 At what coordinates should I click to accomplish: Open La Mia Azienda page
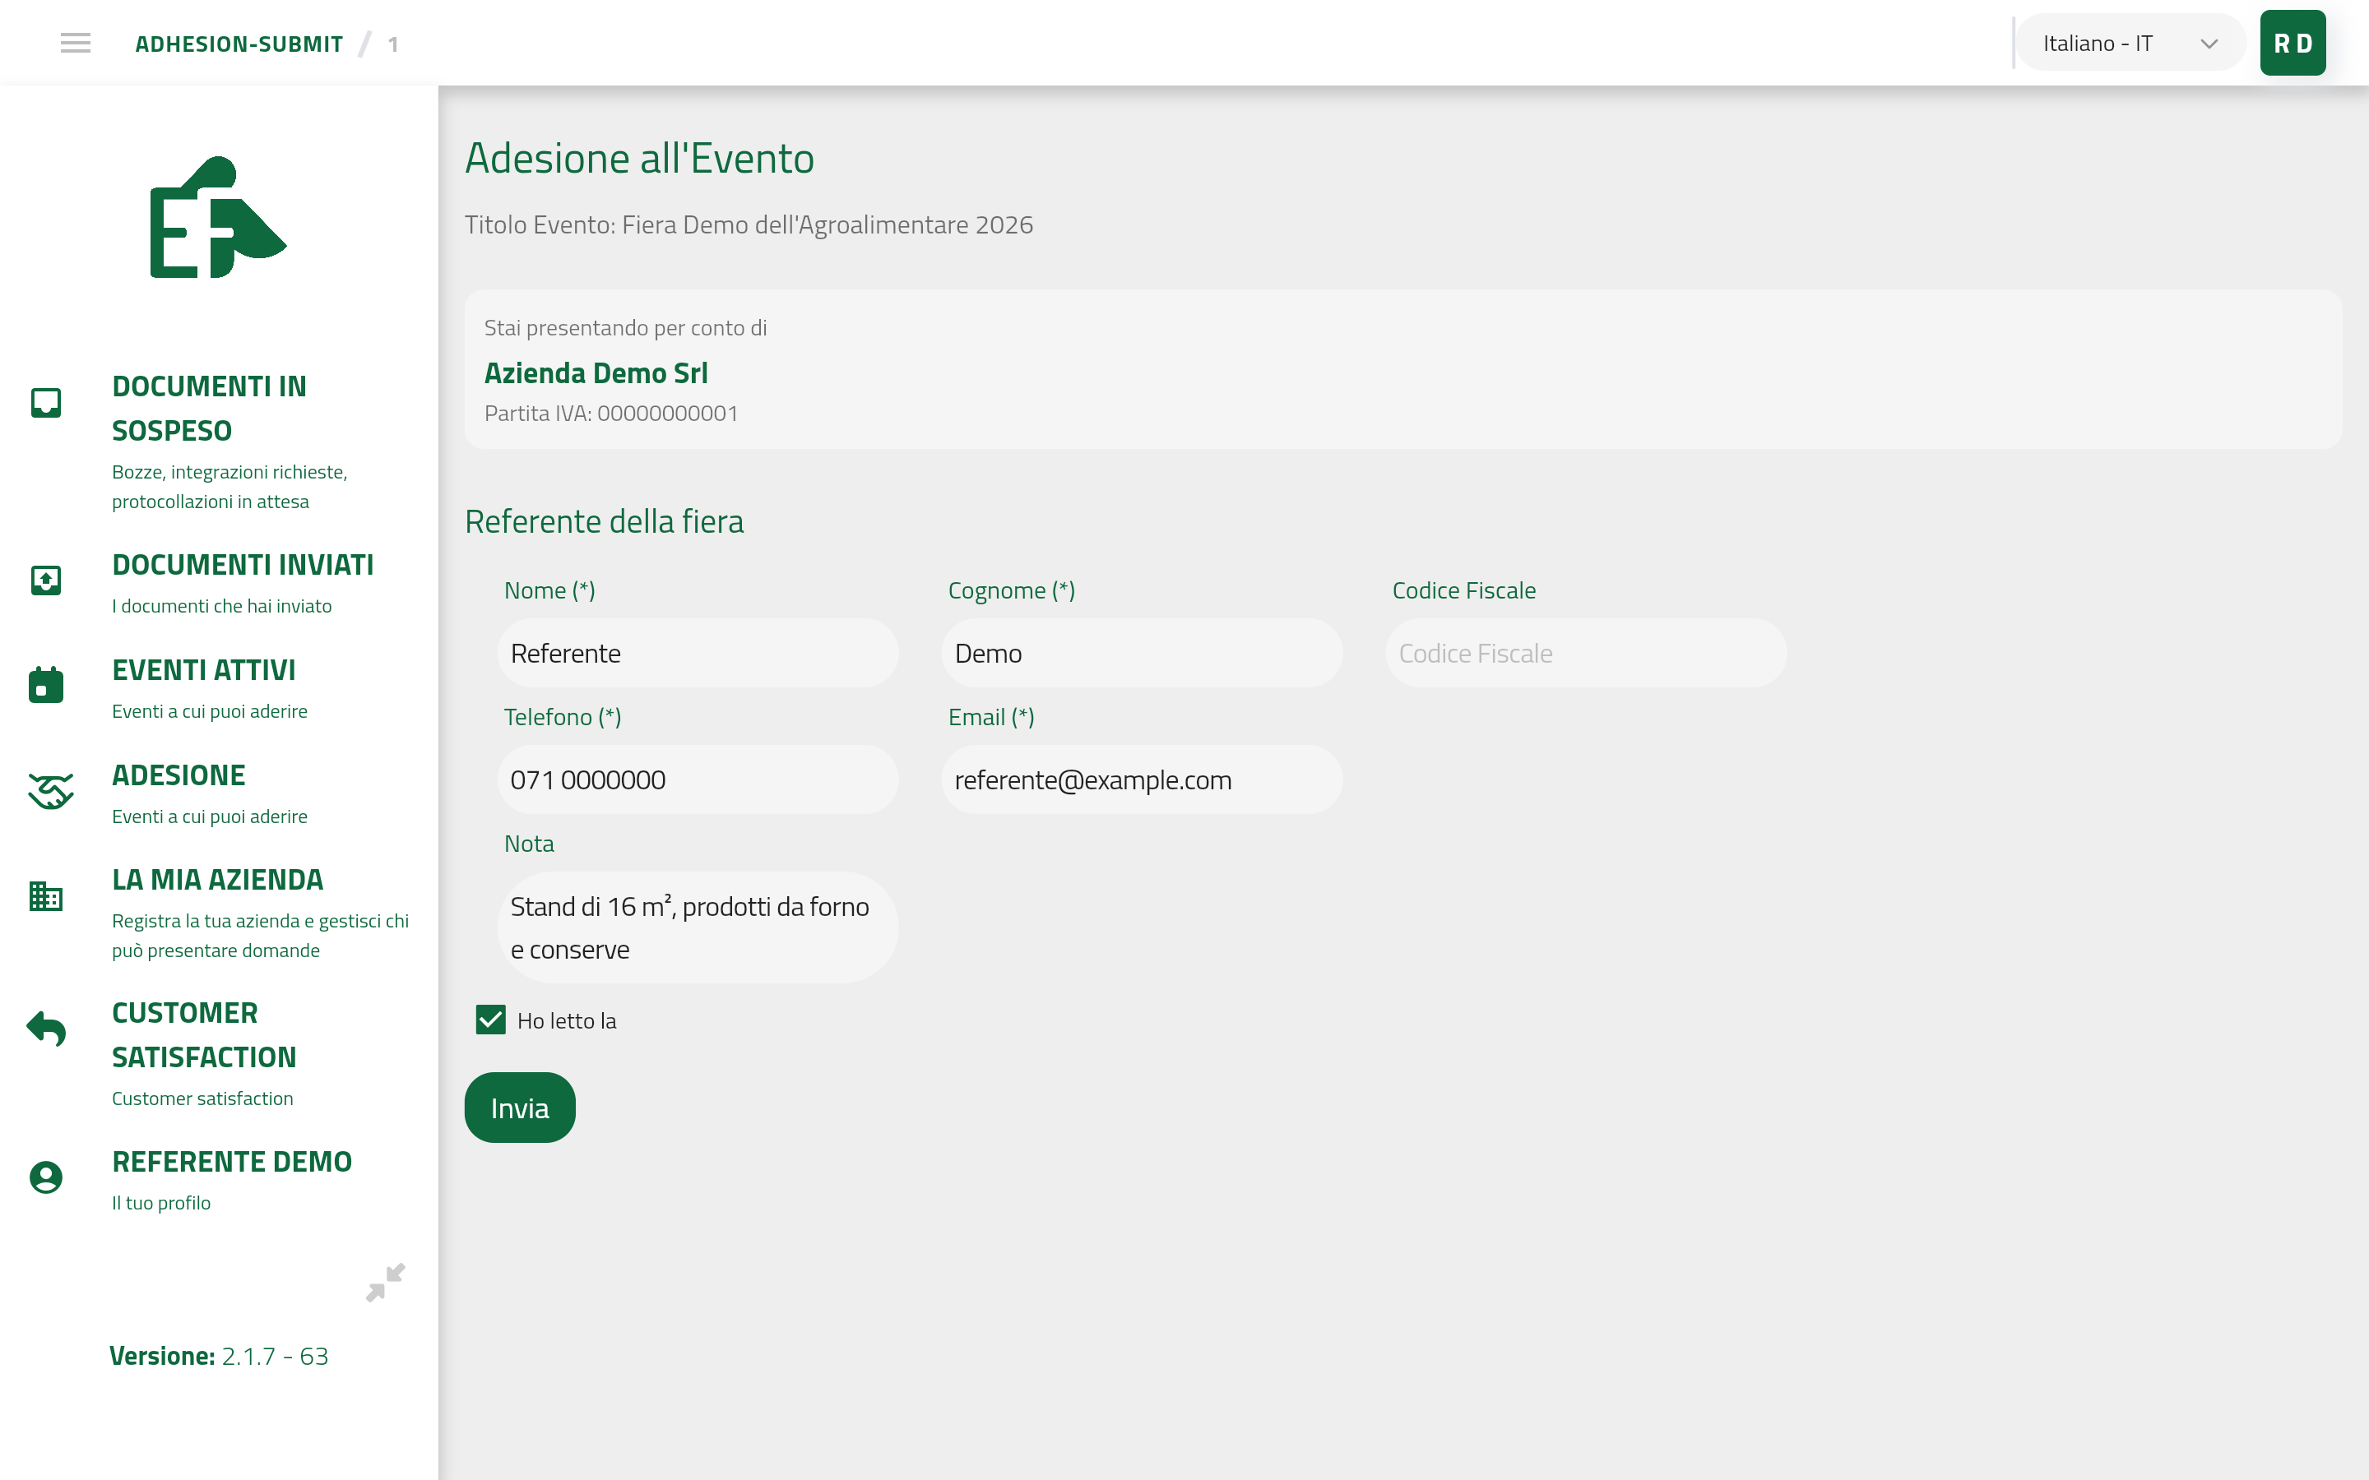(x=217, y=880)
